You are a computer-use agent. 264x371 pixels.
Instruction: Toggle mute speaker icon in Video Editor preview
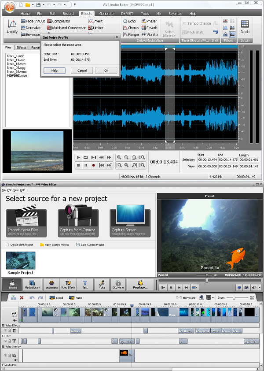pos(254,287)
